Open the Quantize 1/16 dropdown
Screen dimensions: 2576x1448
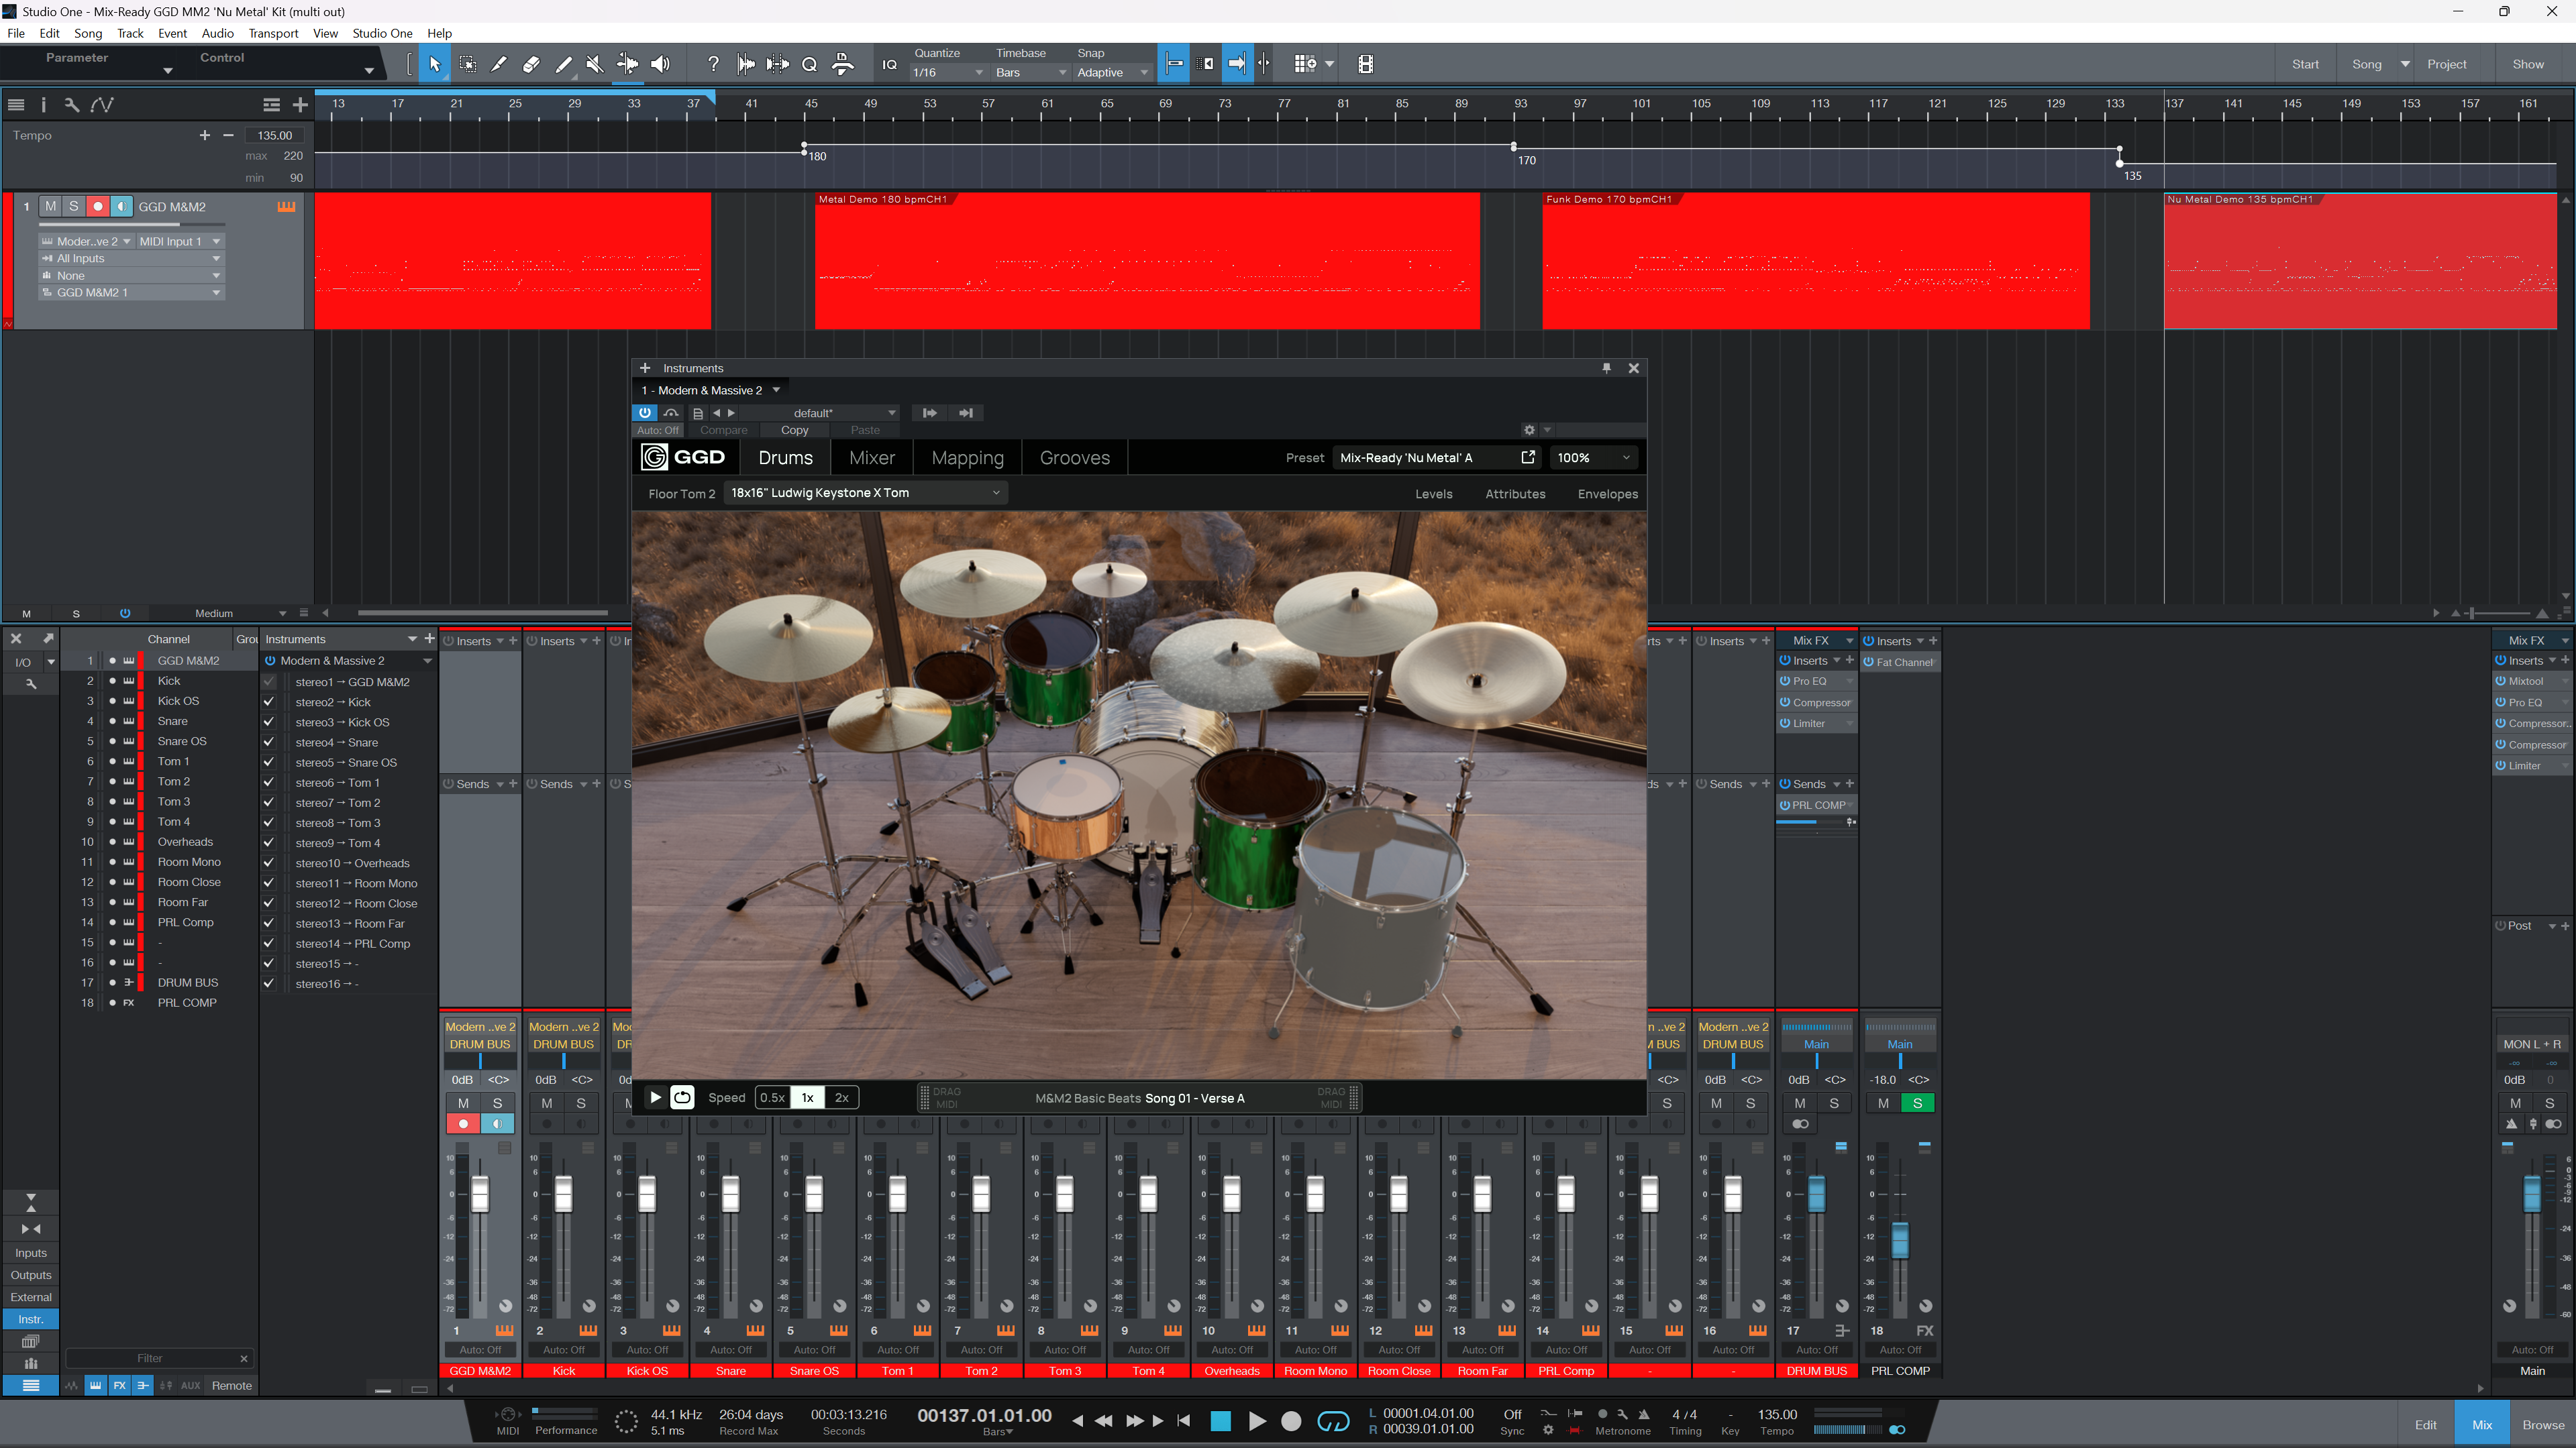[947, 72]
